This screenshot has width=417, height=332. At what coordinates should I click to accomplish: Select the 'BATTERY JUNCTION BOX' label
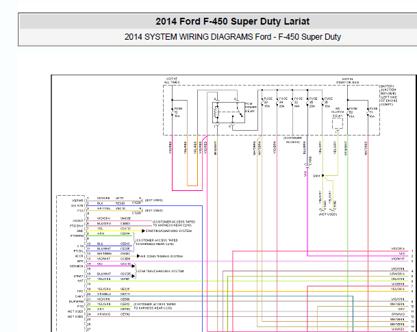[388, 95]
